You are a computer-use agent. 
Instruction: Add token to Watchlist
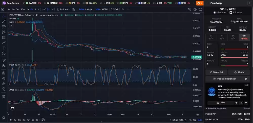click(x=216, y=72)
